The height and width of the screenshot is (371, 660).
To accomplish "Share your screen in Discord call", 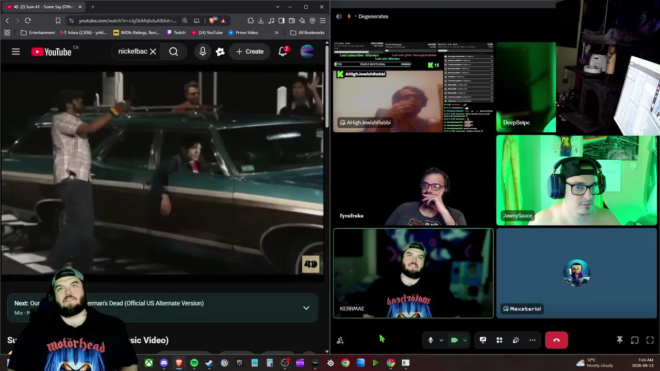I will coord(483,340).
